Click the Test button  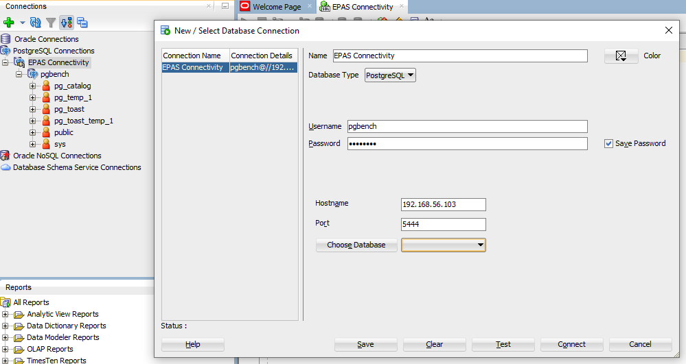(503, 344)
